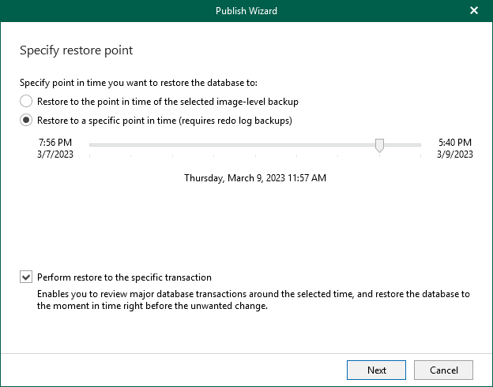Click the slider track's far right end
The width and height of the screenshot is (493, 387).
419,145
